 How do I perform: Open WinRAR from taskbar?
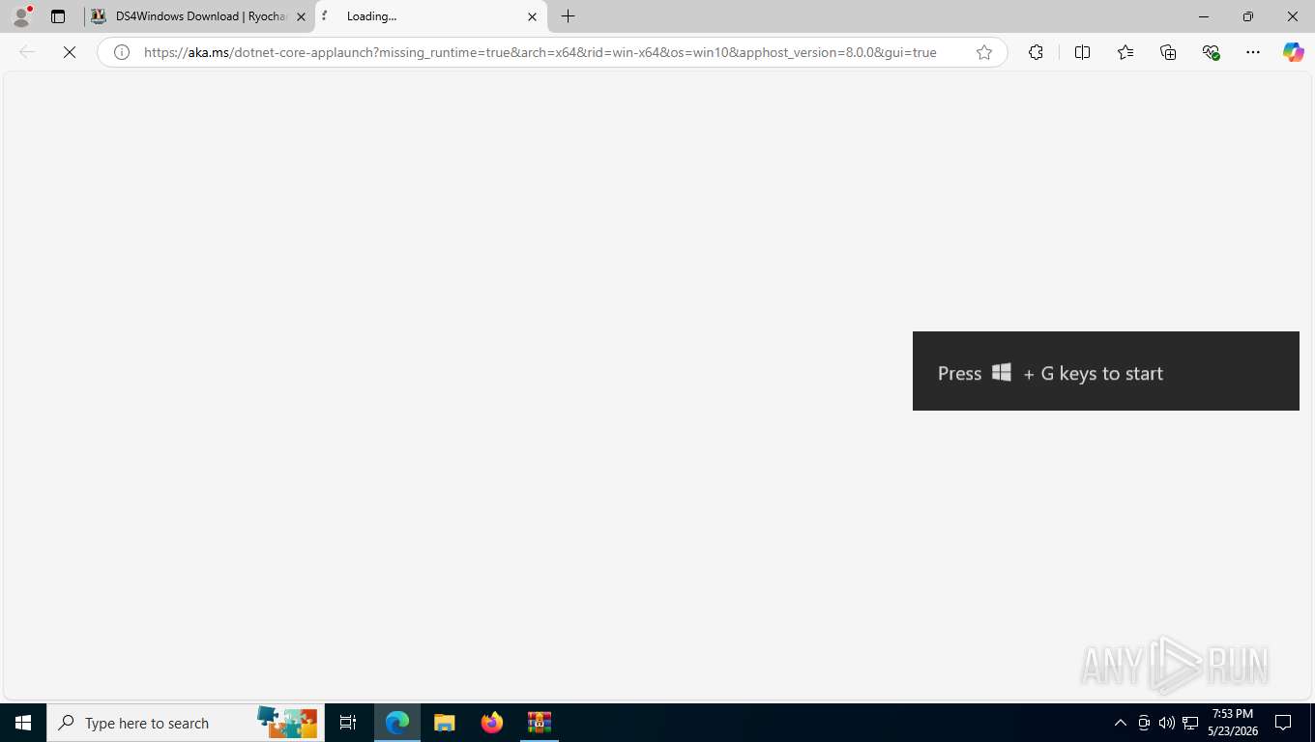(x=540, y=723)
